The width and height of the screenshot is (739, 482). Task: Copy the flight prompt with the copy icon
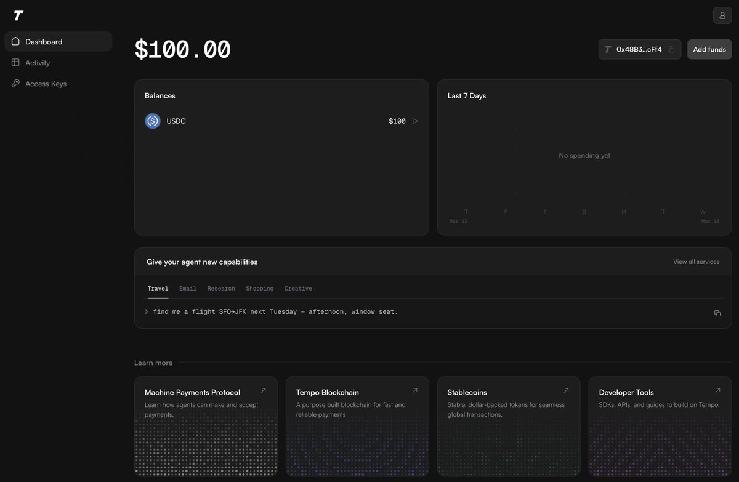(717, 313)
